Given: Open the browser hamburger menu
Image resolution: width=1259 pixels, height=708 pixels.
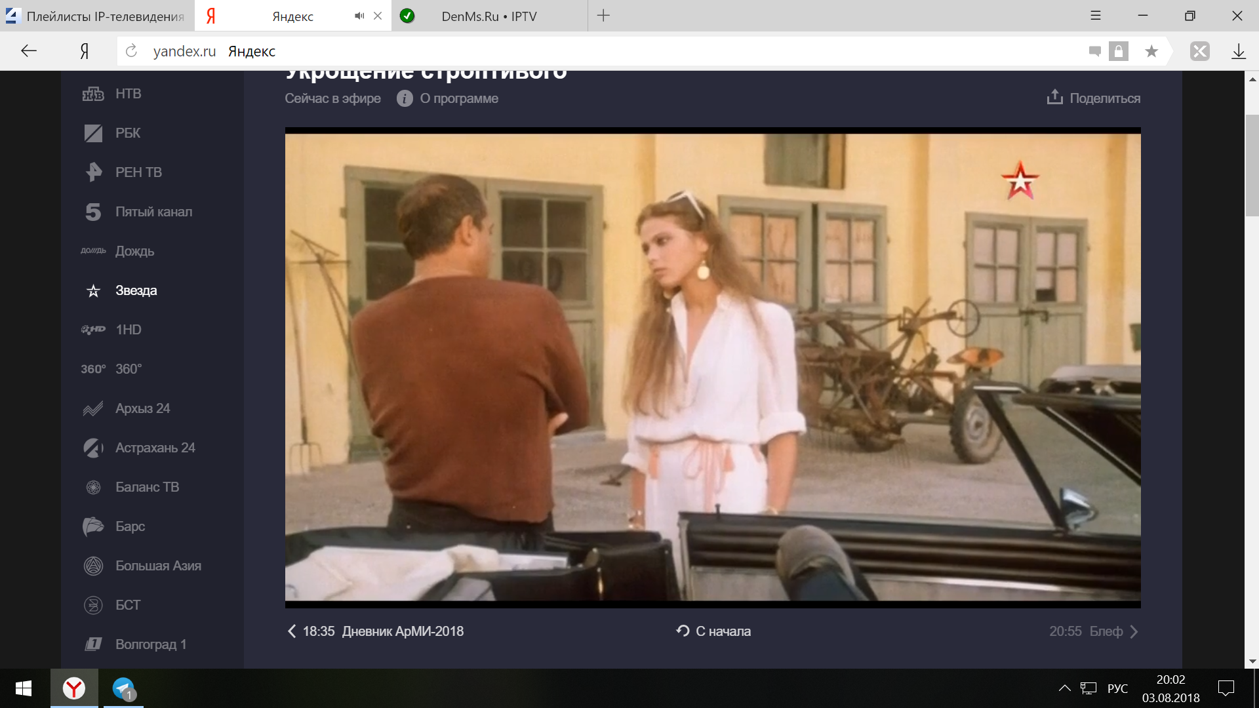Looking at the screenshot, I should tap(1096, 16).
